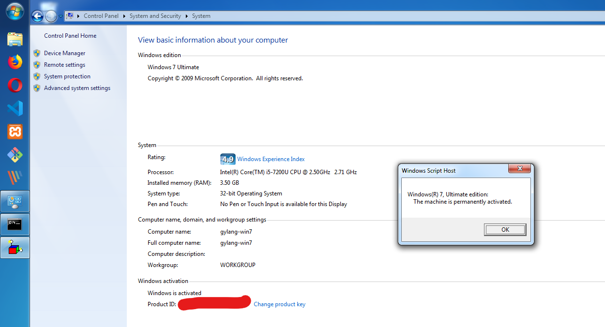Click the 'Windows is activated' status text
605x327 pixels.
tap(174, 293)
